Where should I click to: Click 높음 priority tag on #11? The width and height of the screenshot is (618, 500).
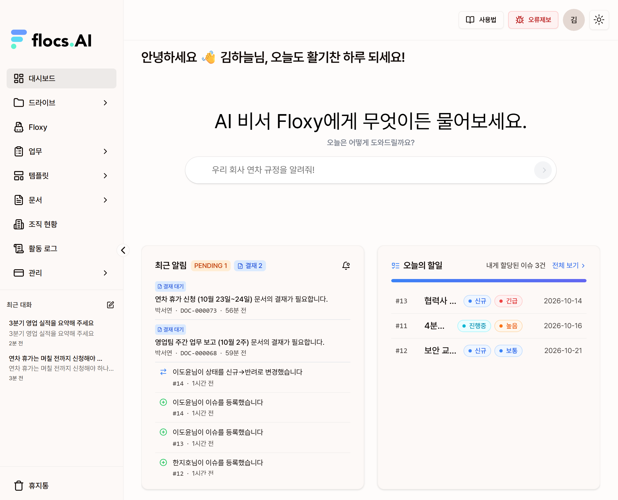click(508, 326)
